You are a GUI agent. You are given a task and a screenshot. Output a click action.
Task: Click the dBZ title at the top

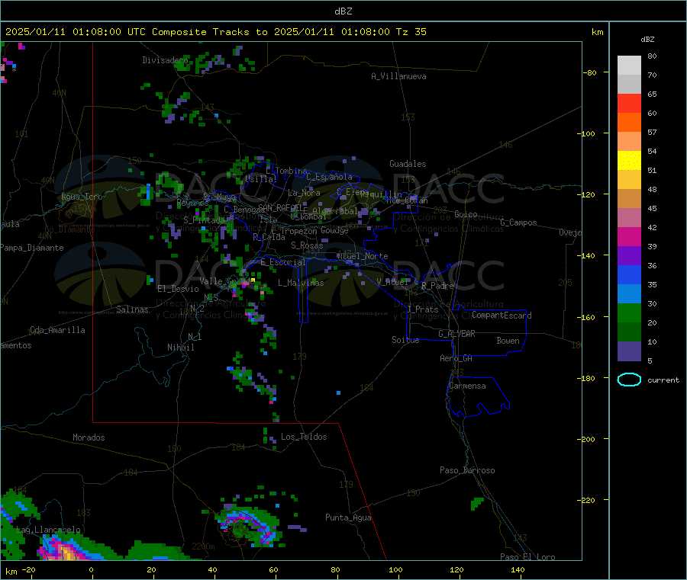343,11
